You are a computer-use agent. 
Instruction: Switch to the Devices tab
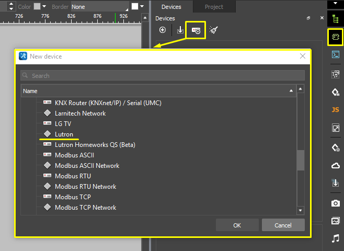click(x=171, y=7)
